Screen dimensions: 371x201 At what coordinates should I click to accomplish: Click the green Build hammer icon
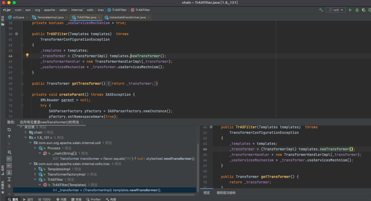(321, 10)
